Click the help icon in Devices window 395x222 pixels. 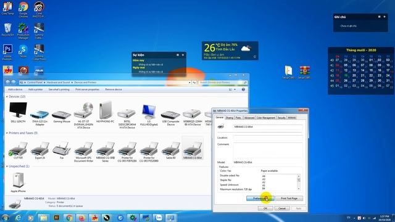click(x=243, y=89)
